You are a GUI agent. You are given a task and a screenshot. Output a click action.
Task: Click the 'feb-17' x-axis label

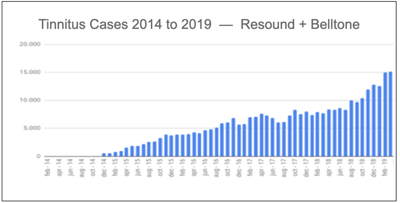(250, 168)
